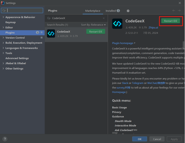The height and width of the screenshot is (143, 185).
Task: Select Advanced Settings in the tree
Action: [x=17, y=58]
